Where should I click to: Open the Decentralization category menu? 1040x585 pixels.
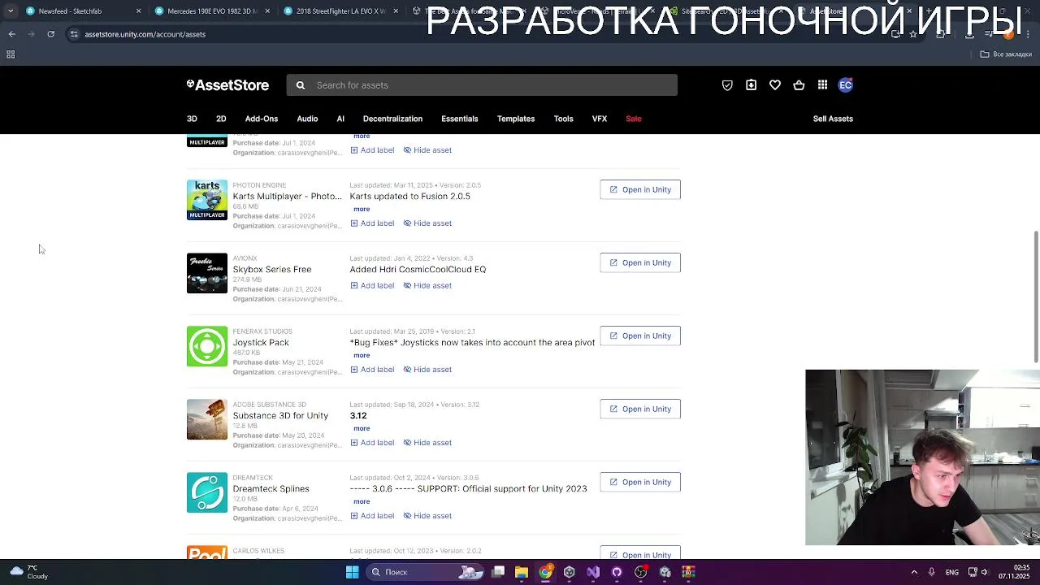pos(392,119)
